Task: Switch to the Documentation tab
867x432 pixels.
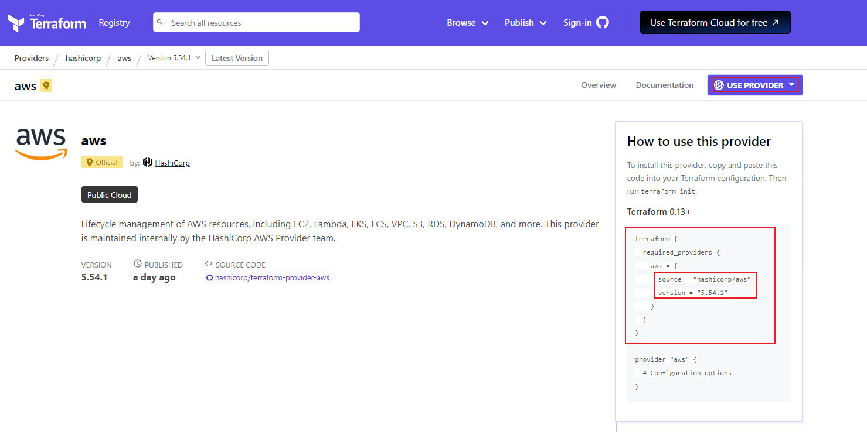Action: [x=664, y=85]
